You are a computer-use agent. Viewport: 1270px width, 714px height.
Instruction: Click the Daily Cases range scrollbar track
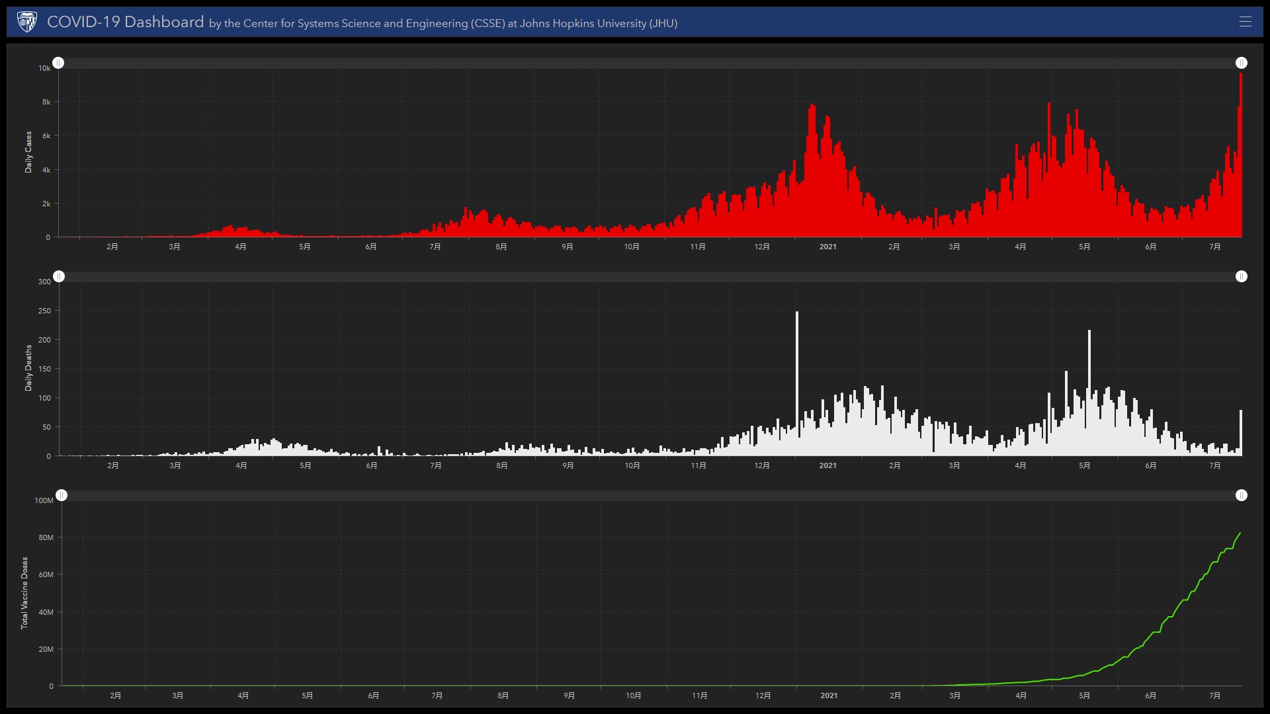[x=650, y=63]
